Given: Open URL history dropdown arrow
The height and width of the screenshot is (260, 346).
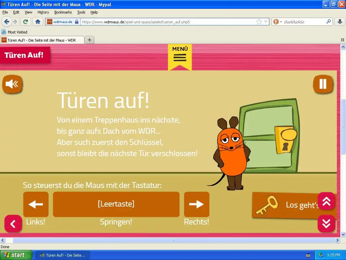Looking at the screenshot, I should click(x=266, y=22).
